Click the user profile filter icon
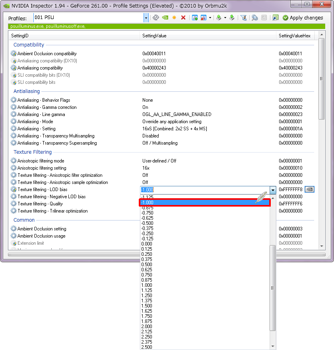Image resolution: width=334 pixels, height=350 pixels. tap(243, 17)
